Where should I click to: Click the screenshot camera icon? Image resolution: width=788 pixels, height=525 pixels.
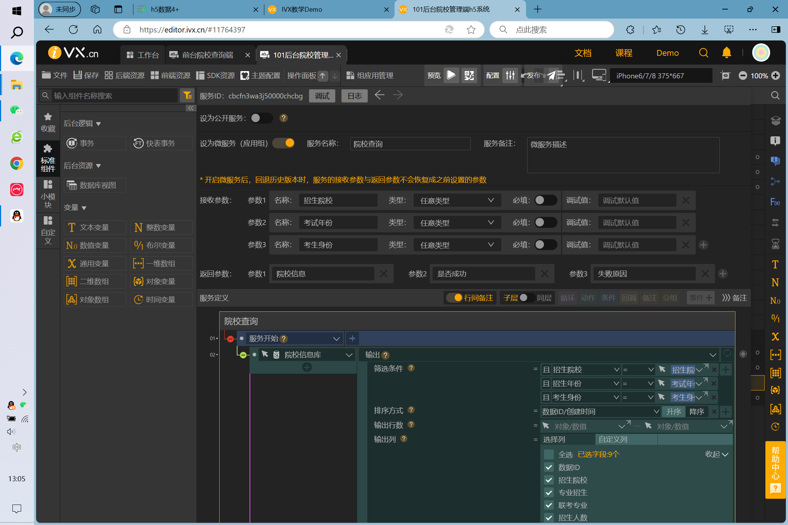(x=726, y=75)
